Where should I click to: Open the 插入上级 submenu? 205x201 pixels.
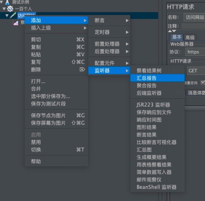click(56, 28)
